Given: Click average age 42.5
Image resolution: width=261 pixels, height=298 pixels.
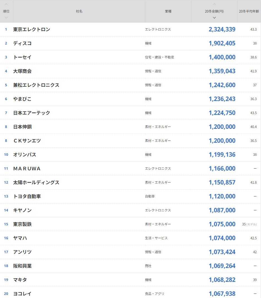Looking at the screenshot, I should tap(253, 238).
